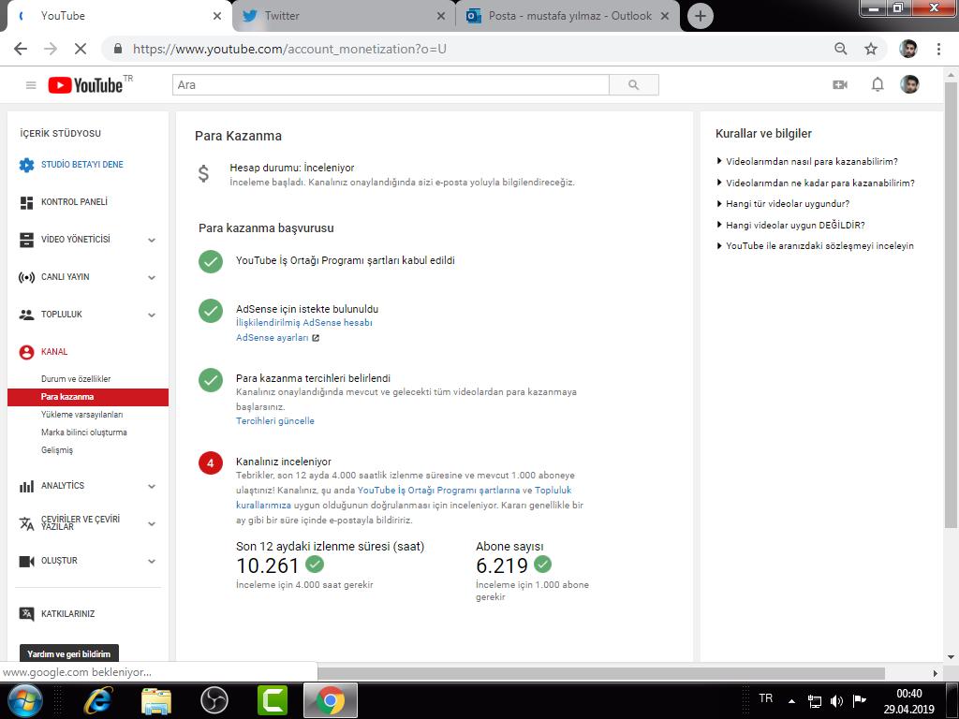Switch to the Twitter tab
Screen dimensions: 959x719
pos(343,16)
